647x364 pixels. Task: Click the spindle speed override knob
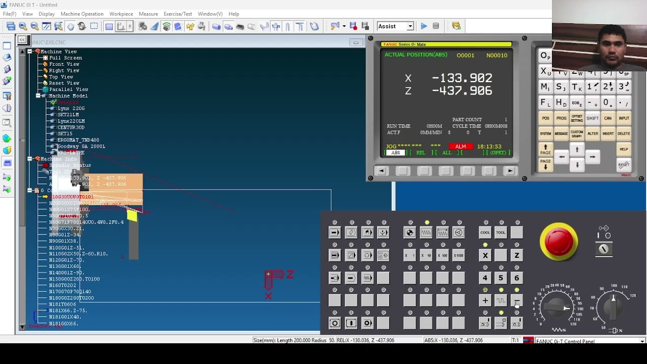[614, 306]
